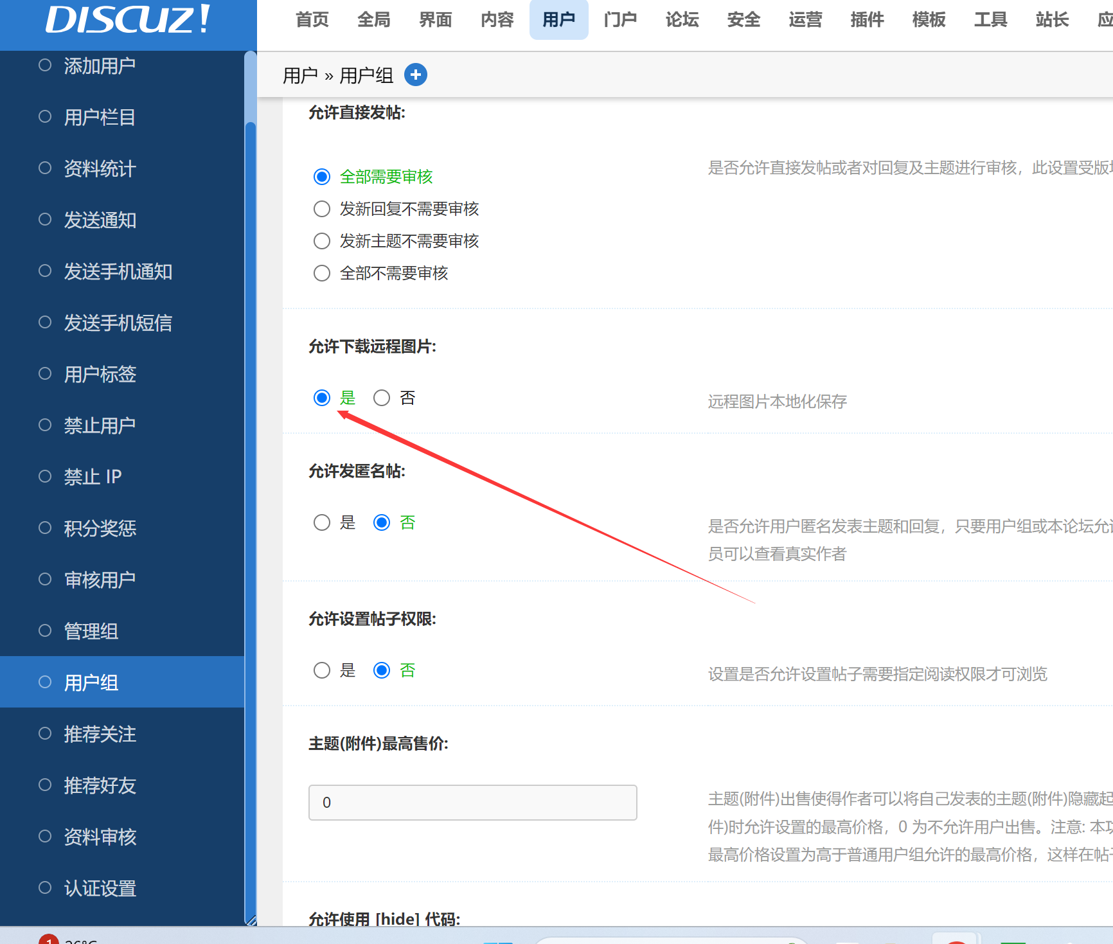
Task: Click the 允许设置帖子权限 label
Action: click(372, 619)
